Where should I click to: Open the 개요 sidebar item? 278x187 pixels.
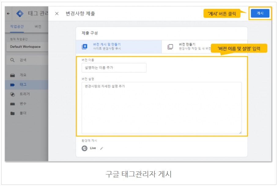pos(27,75)
